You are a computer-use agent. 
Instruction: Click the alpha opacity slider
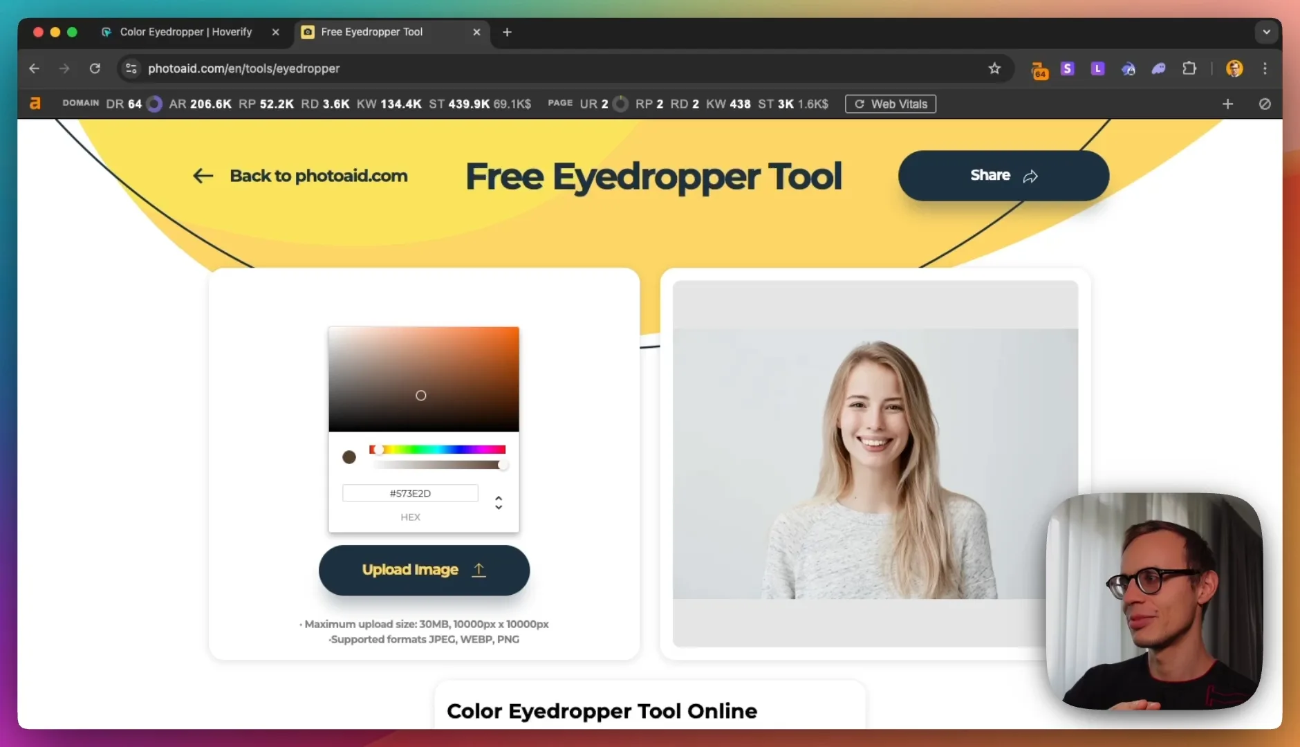pos(438,465)
